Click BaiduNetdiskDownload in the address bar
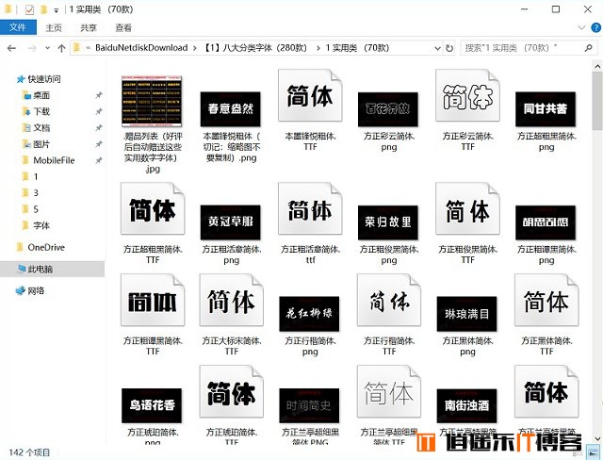Viewport: 603px width, 460px height. [x=141, y=48]
